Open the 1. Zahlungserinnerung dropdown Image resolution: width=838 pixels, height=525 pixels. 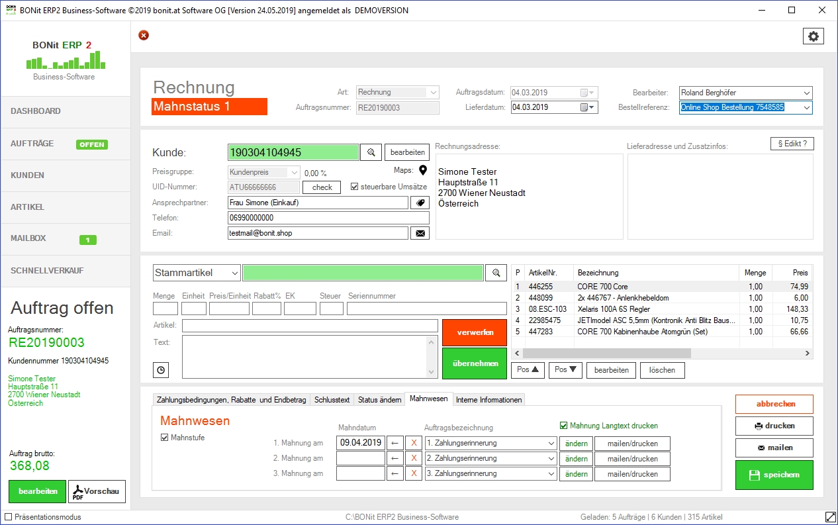[551, 443]
